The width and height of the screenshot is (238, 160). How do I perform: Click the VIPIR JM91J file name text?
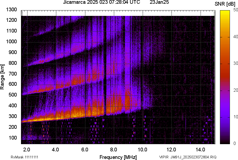pyautogui.click(x=188, y=157)
